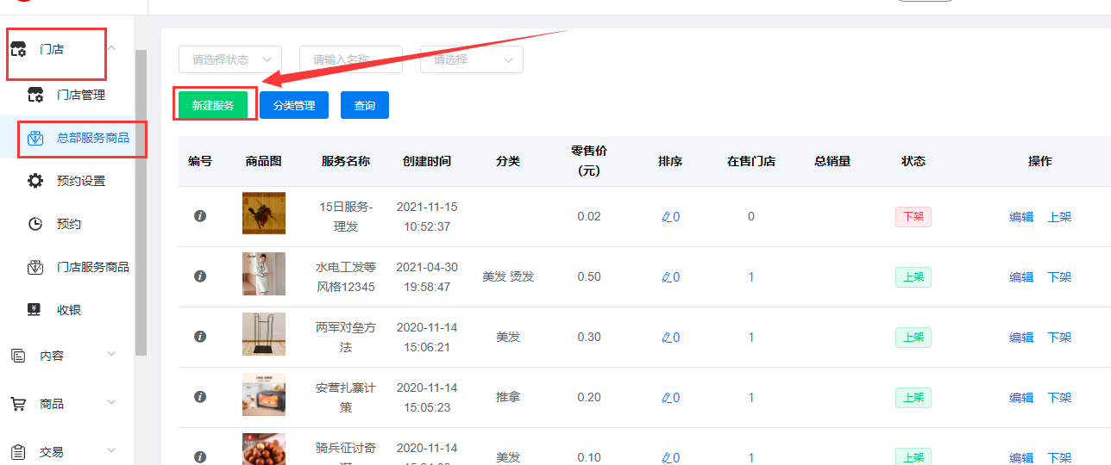1111x465 pixels.
Task: Open the 请选择 category dropdown
Action: [x=472, y=59]
